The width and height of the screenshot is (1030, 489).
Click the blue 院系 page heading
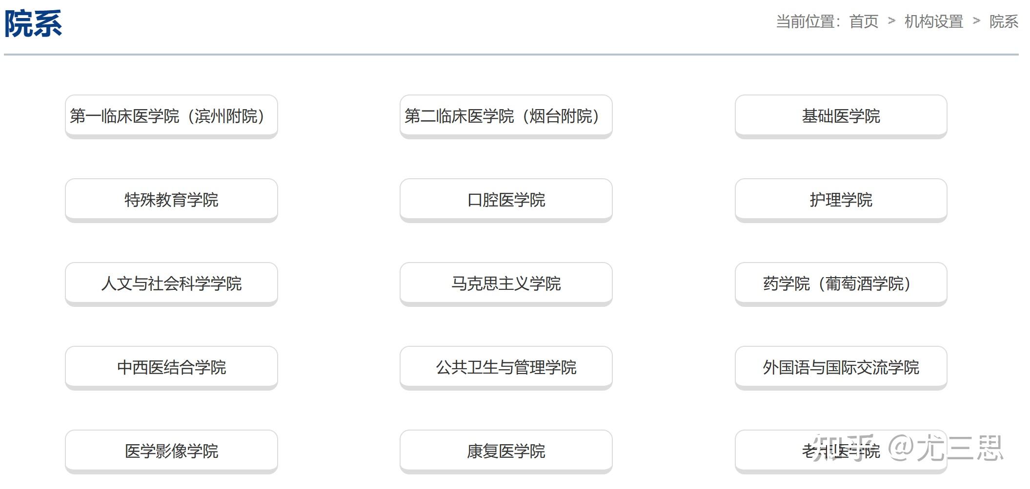33,23
